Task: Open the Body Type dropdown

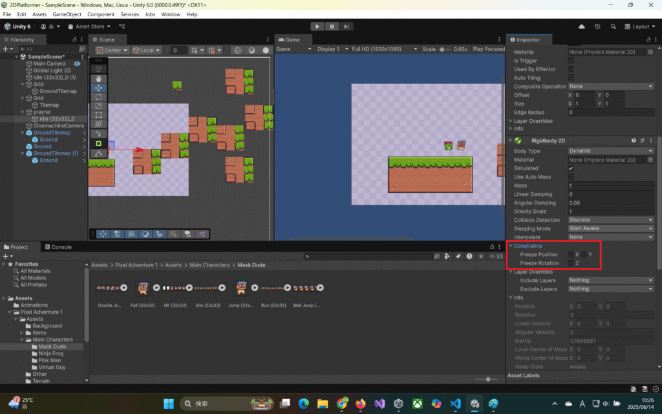Action: click(611, 151)
